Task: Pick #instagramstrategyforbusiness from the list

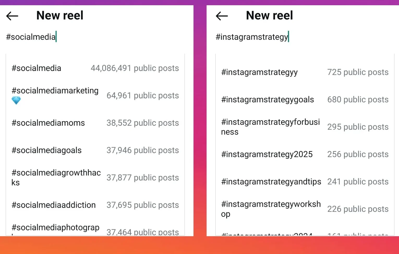Action: pos(305,127)
